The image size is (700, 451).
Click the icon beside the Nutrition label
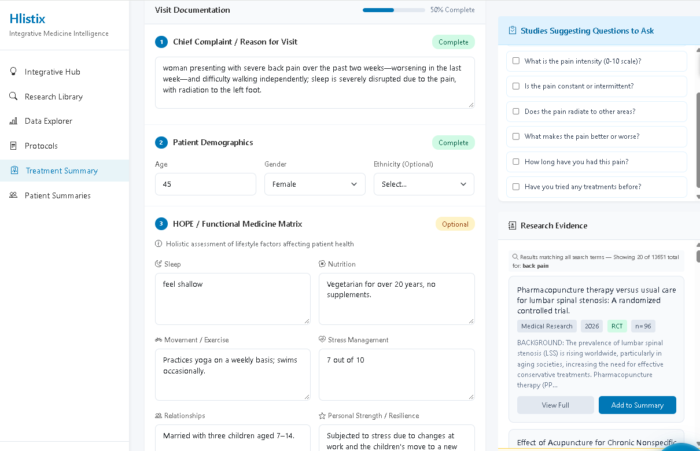pyautogui.click(x=322, y=264)
